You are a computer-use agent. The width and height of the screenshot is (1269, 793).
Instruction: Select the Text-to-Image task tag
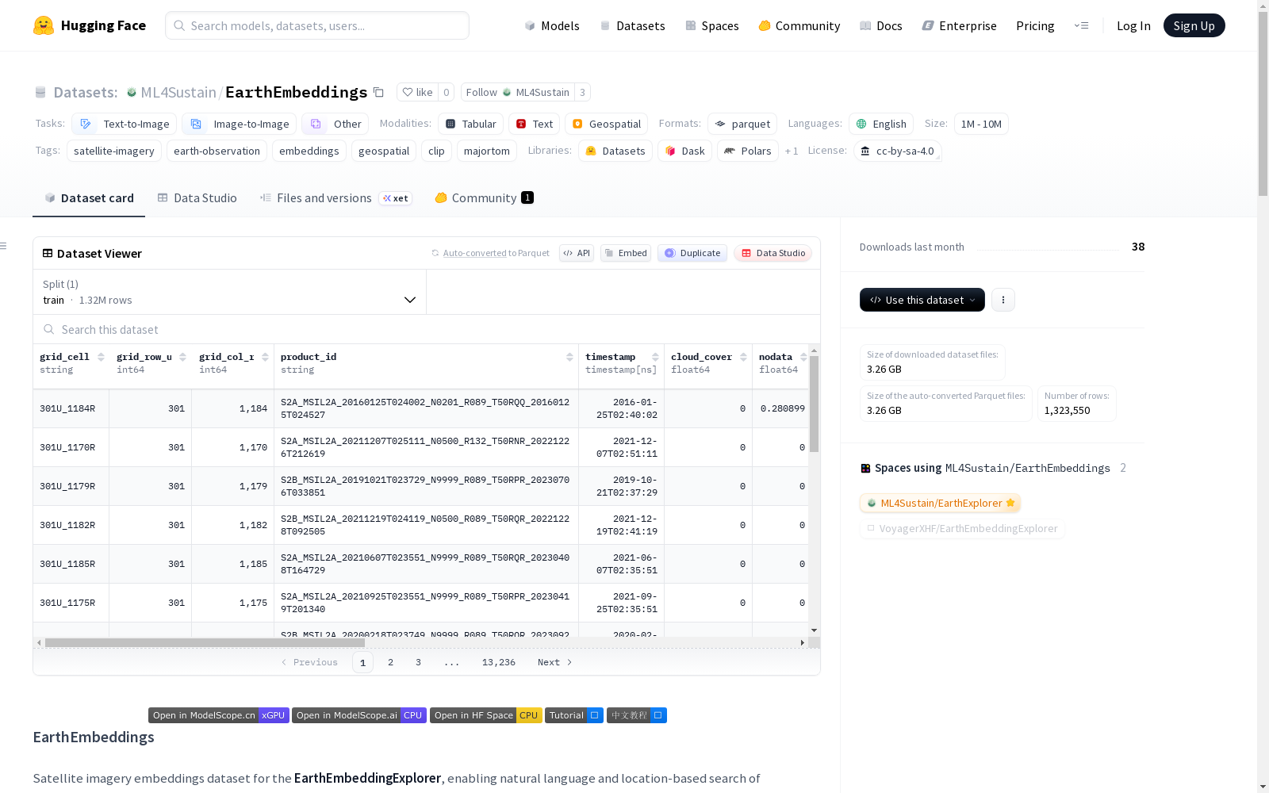click(x=124, y=124)
